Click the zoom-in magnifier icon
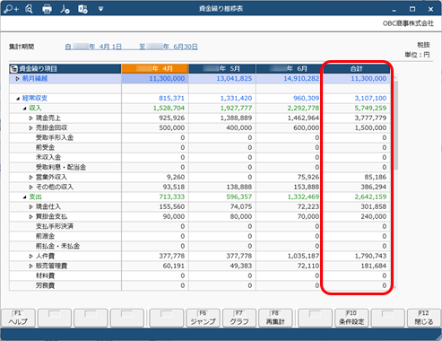 click(x=11, y=9)
